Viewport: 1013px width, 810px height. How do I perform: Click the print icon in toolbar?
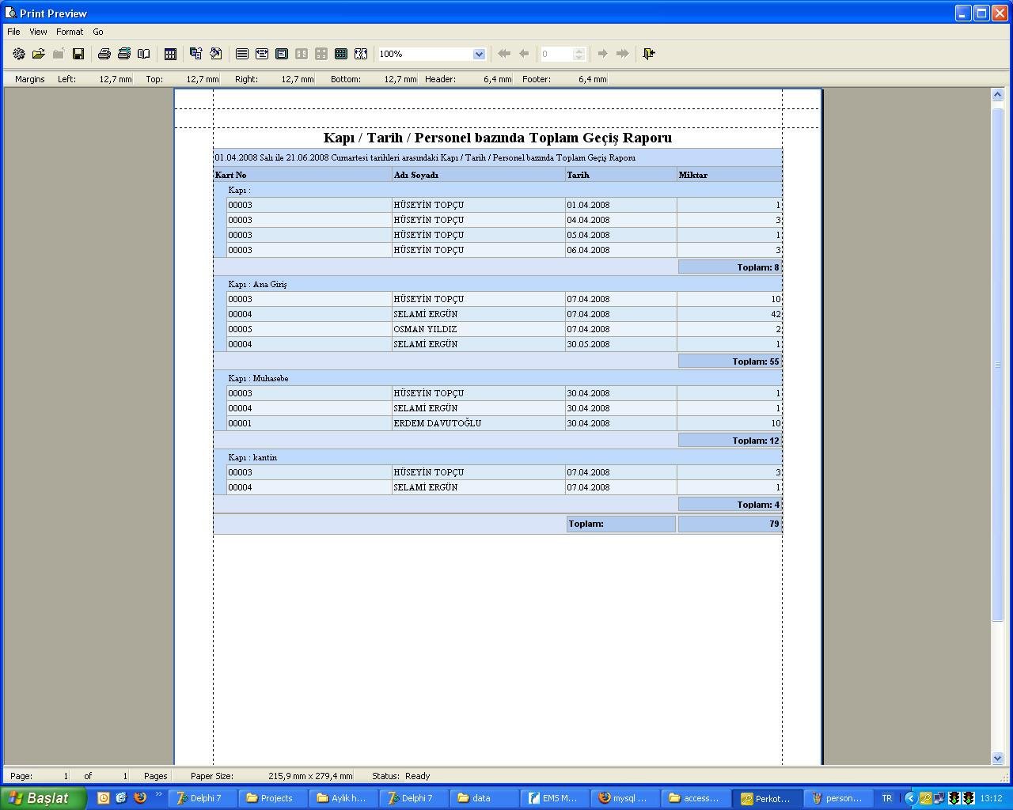104,54
